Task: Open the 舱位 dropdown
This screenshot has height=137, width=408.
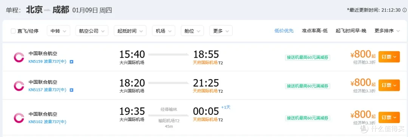Action: point(192,31)
